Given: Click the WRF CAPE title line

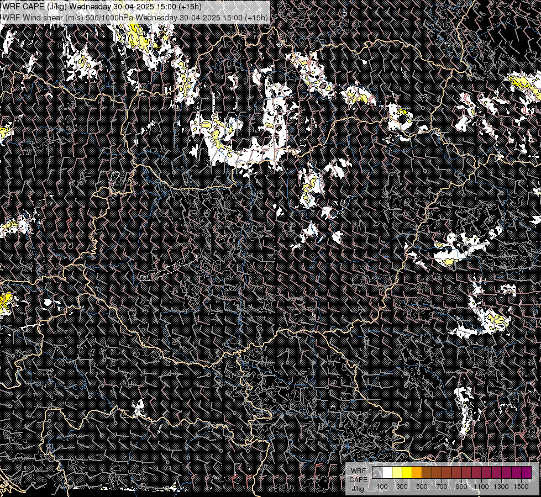Looking at the screenshot, I should pyautogui.click(x=102, y=7).
